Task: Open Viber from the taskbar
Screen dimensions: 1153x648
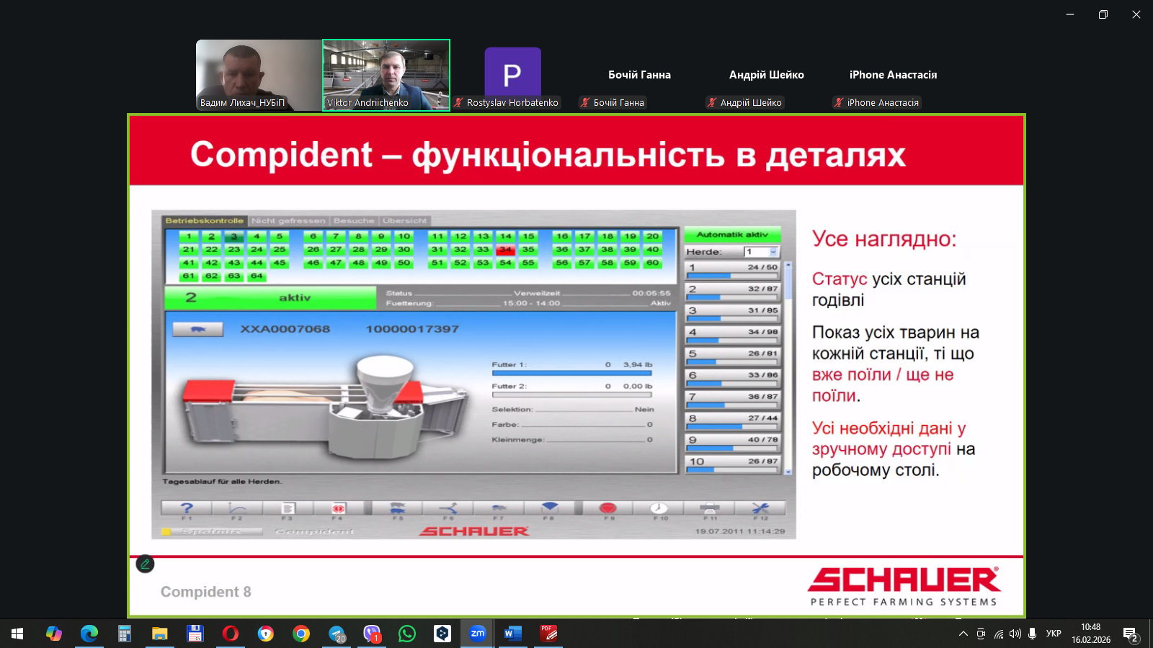Action: point(372,634)
